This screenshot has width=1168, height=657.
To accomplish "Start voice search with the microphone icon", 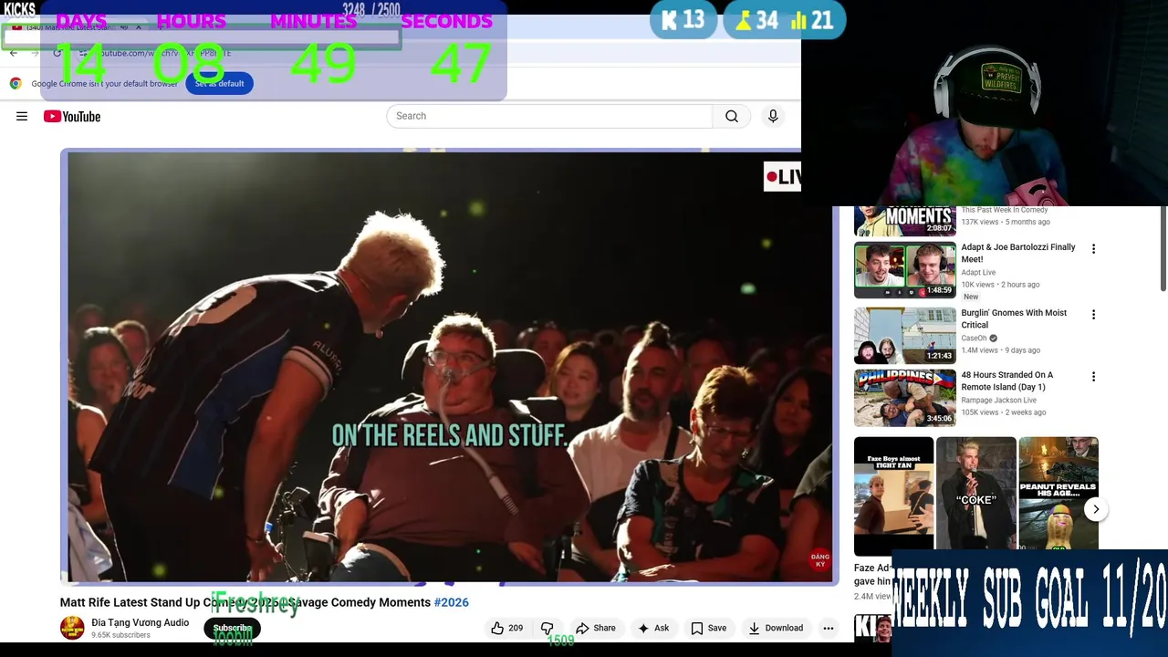I will [x=773, y=116].
